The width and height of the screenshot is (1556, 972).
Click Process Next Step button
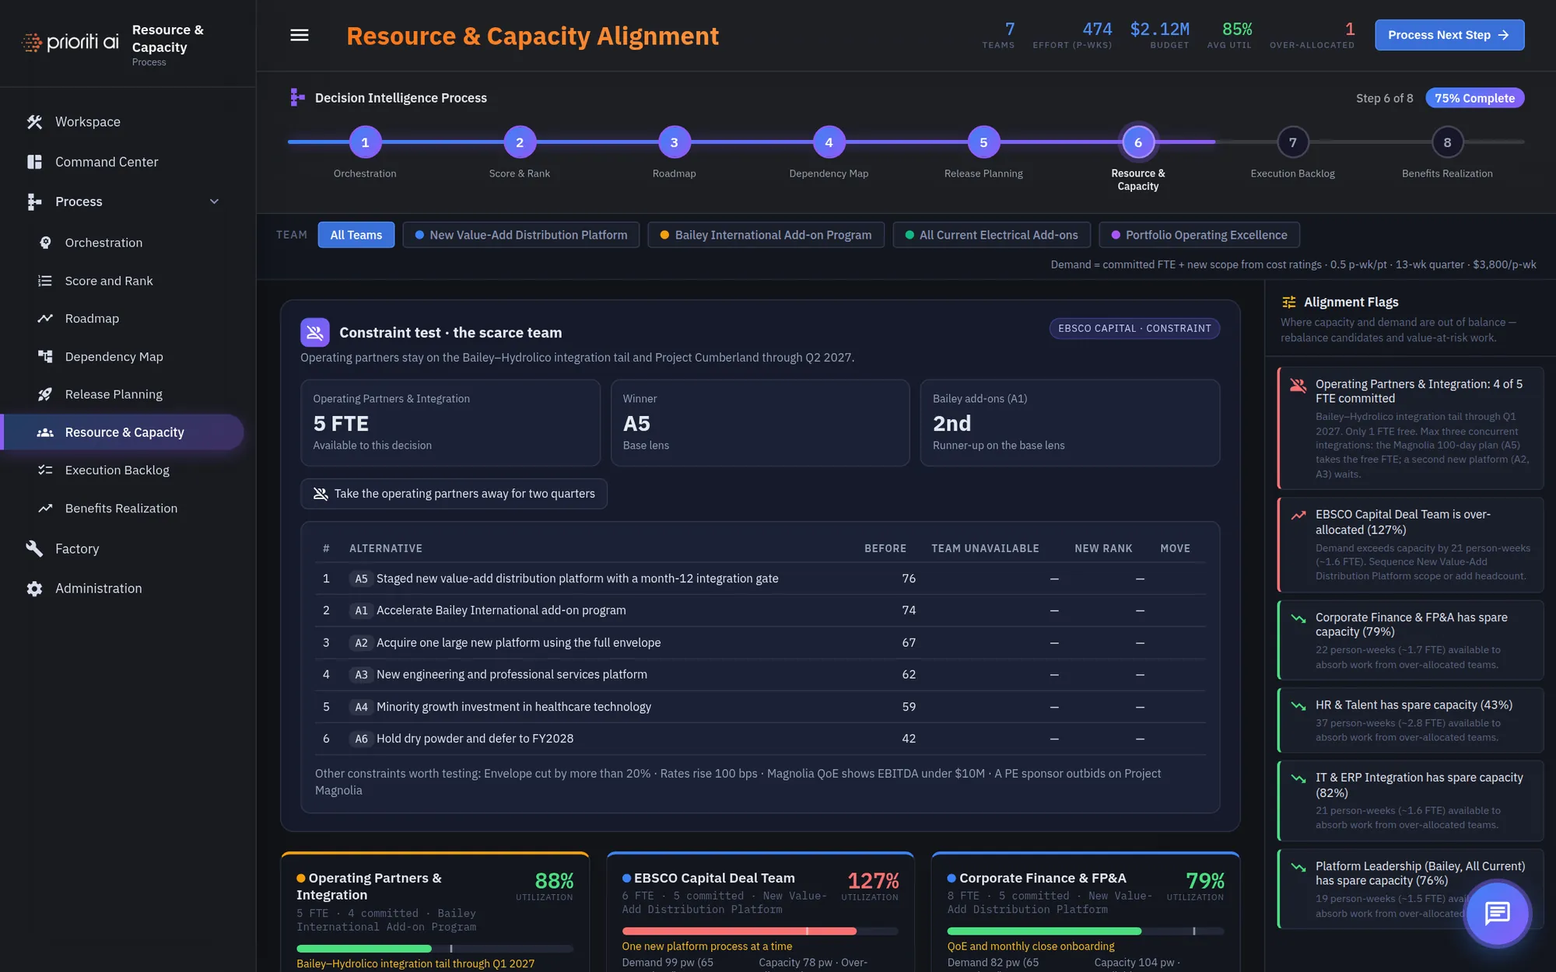tap(1449, 35)
